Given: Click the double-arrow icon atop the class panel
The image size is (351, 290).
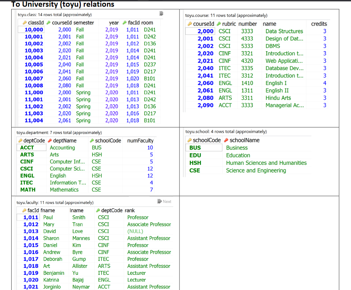Looking at the screenshot, I should click(x=161, y=13).
